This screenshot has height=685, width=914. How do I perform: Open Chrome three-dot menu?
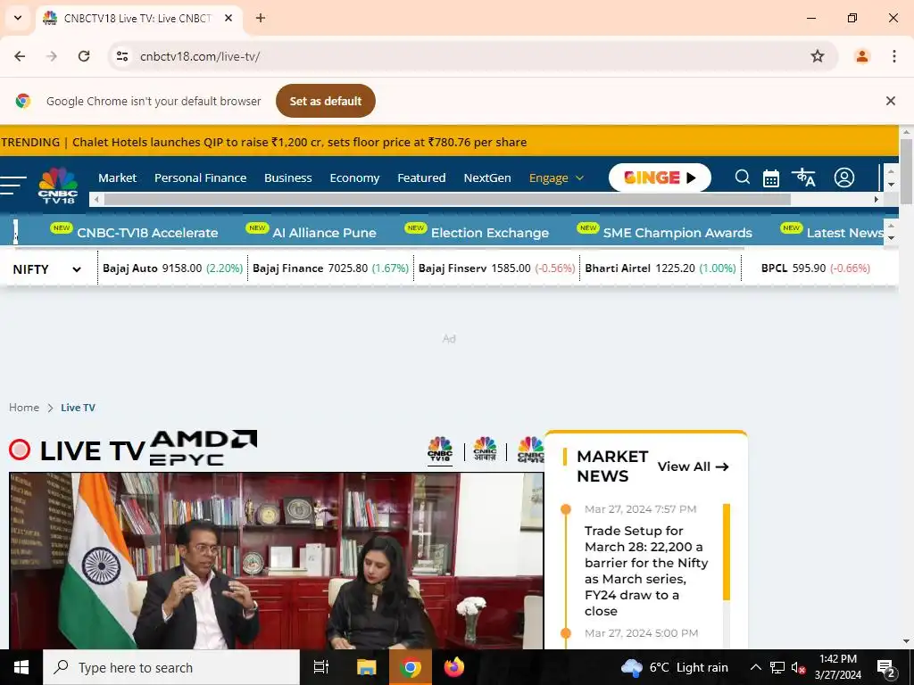pyautogui.click(x=893, y=56)
